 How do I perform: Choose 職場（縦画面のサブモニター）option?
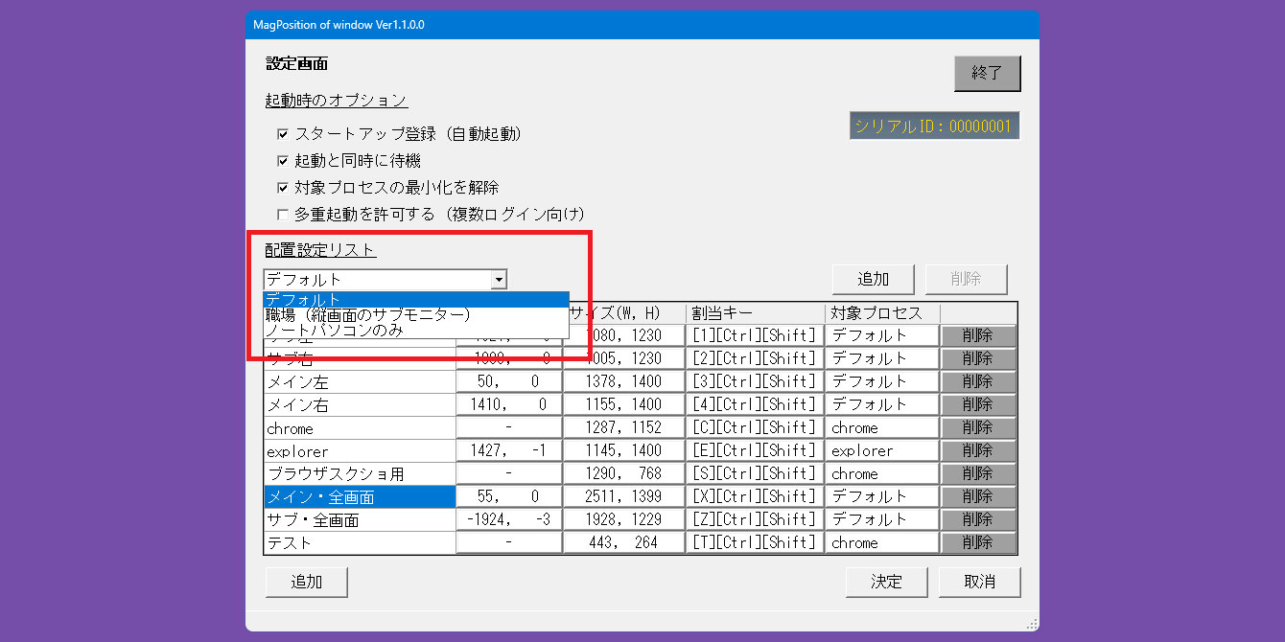pyautogui.click(x=416, y=314)
